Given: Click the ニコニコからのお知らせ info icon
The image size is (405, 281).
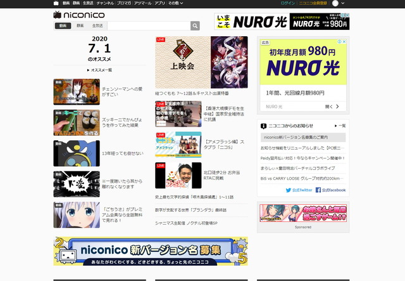Looking at the screenshot, I should click(263, 126).
